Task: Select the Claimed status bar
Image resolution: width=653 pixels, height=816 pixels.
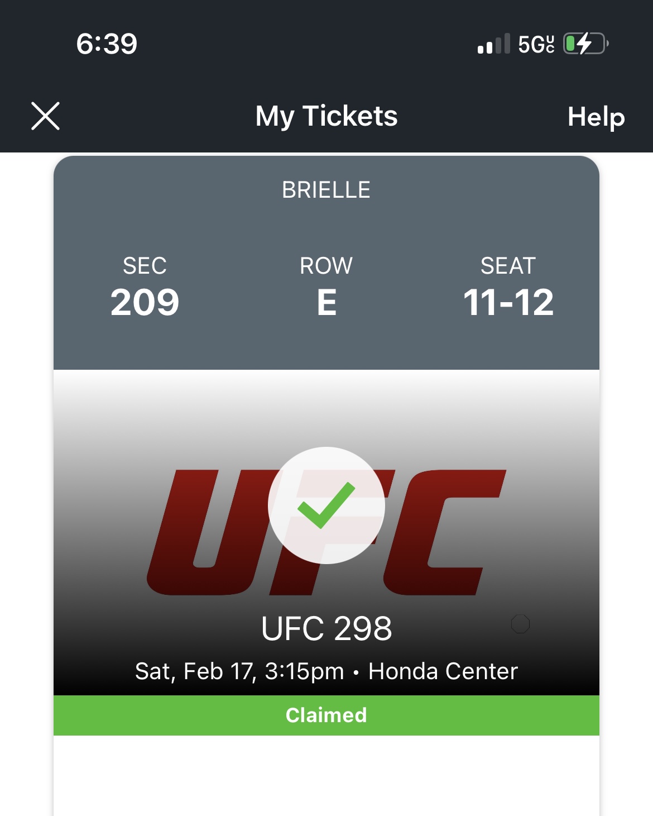Action: tap(326, 715)
